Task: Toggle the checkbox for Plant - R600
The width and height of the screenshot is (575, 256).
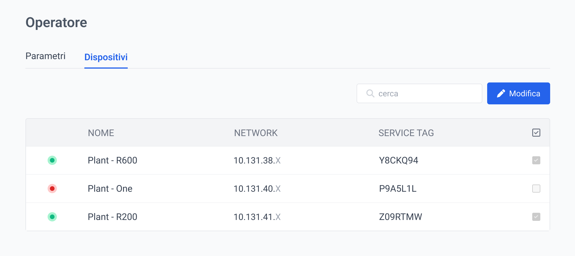Action: click(536, 160)
